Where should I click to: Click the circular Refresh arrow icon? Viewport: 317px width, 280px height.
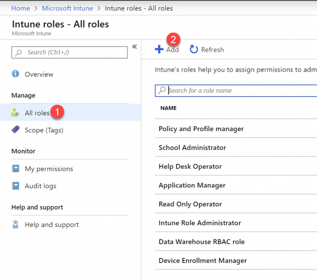tap(194, 49)
